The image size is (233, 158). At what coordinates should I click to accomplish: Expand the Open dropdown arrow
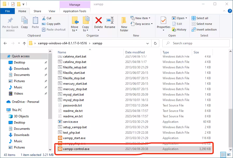186,18
